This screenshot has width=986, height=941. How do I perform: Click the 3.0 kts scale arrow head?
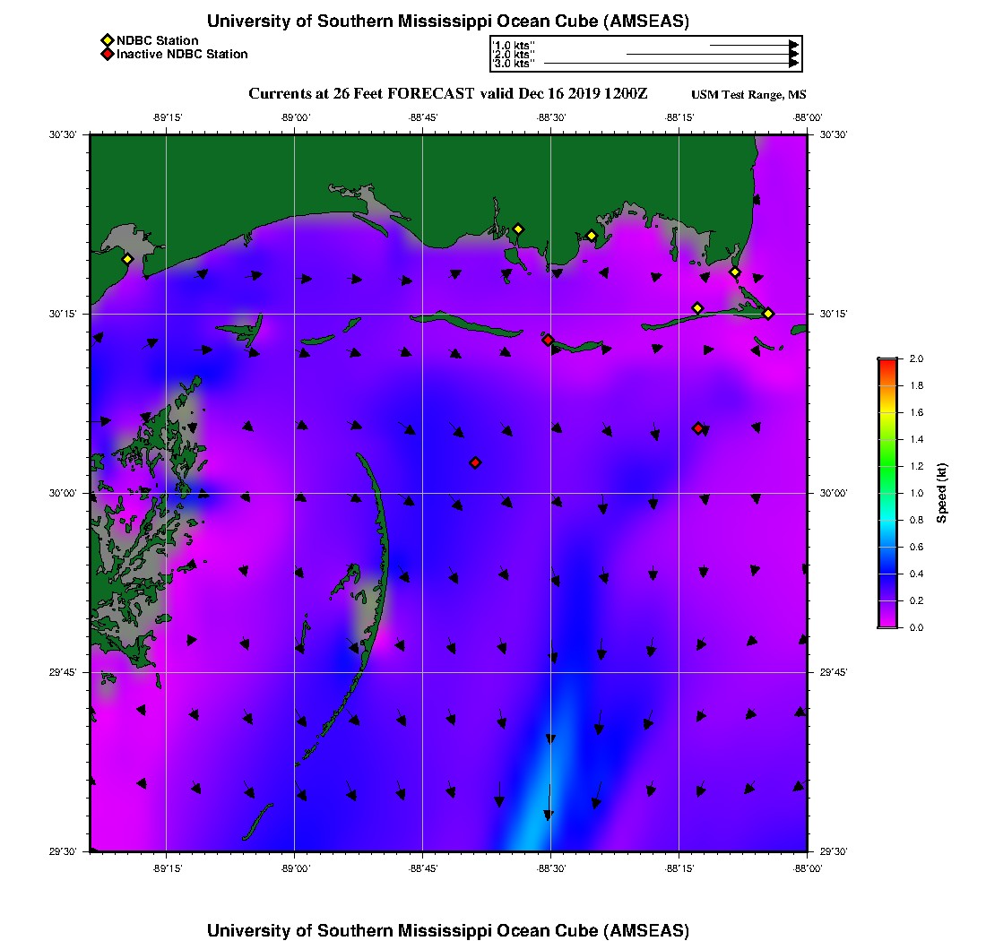[x=793, y=64]
